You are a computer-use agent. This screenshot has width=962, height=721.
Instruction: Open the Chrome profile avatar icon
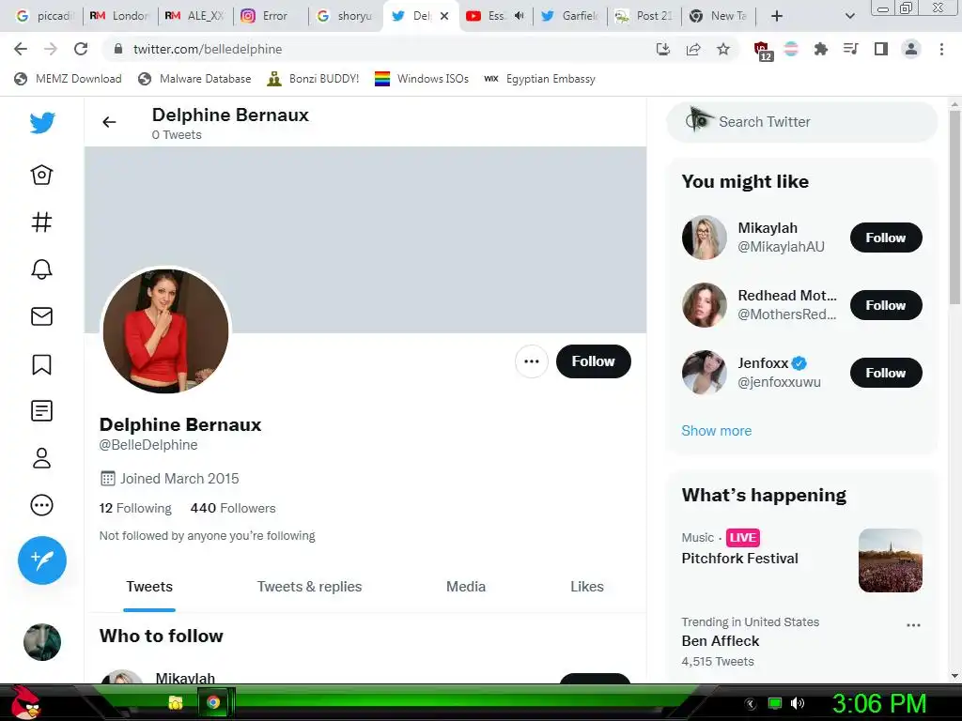coord(911,49)
